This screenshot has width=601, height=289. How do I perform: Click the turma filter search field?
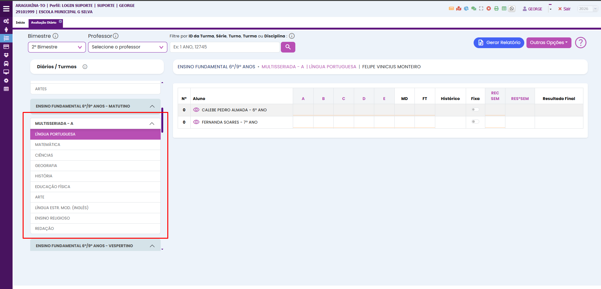[x=225, y=47]
